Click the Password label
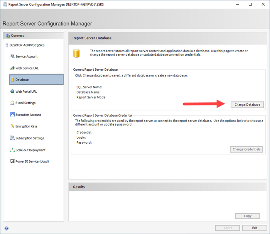This screenshot has height=234, width=270. tap(84, 142)
